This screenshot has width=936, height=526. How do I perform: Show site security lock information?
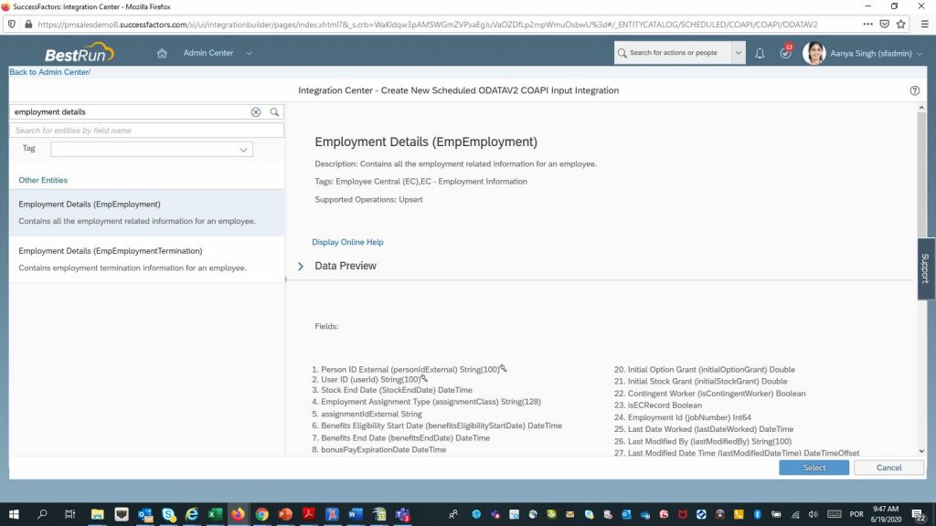pyautogui.click(x=28, y=25)
